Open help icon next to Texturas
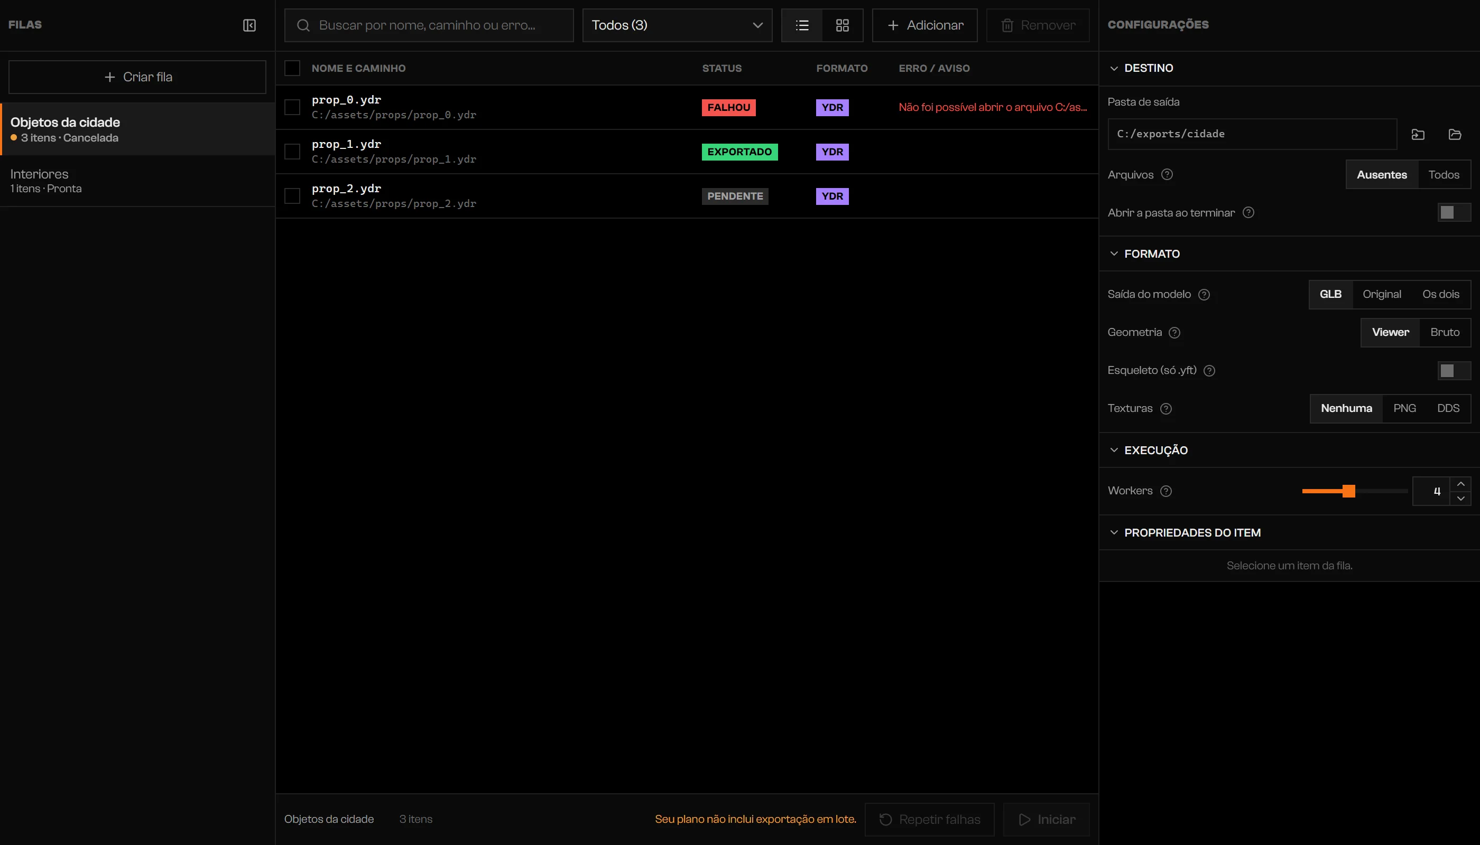 tap(1165, 409)
